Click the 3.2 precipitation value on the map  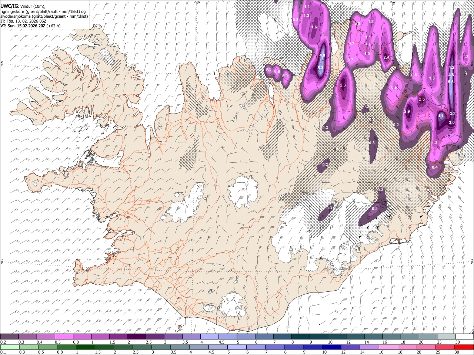pyautogui.click(x=452, y=114)
